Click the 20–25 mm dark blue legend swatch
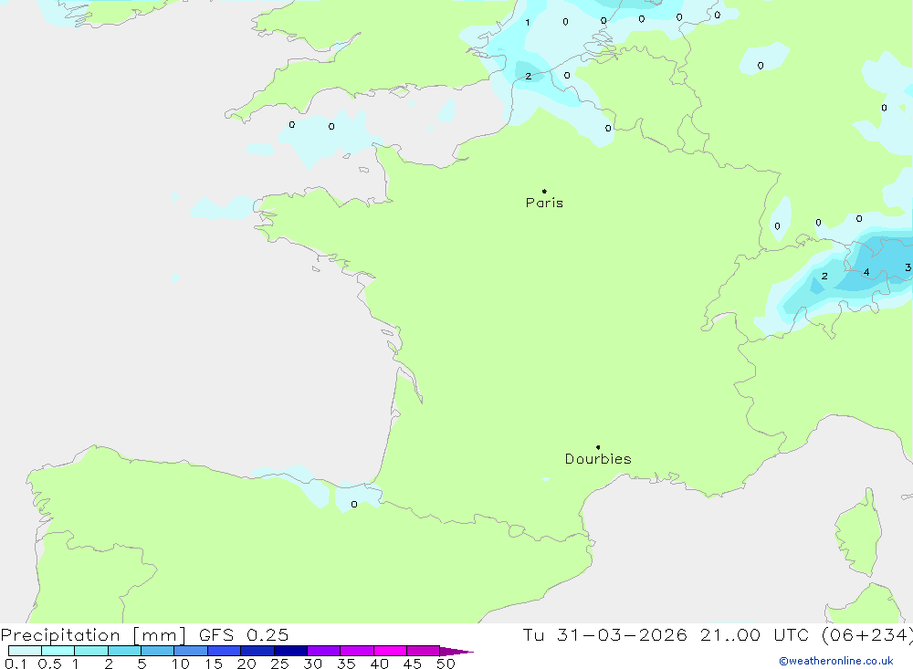Screen dimensions: 913x669 coord(257,651)
